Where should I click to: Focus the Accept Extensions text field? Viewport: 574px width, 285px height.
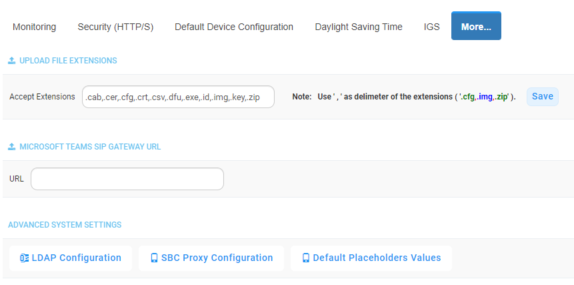click(x=178, y=97)
